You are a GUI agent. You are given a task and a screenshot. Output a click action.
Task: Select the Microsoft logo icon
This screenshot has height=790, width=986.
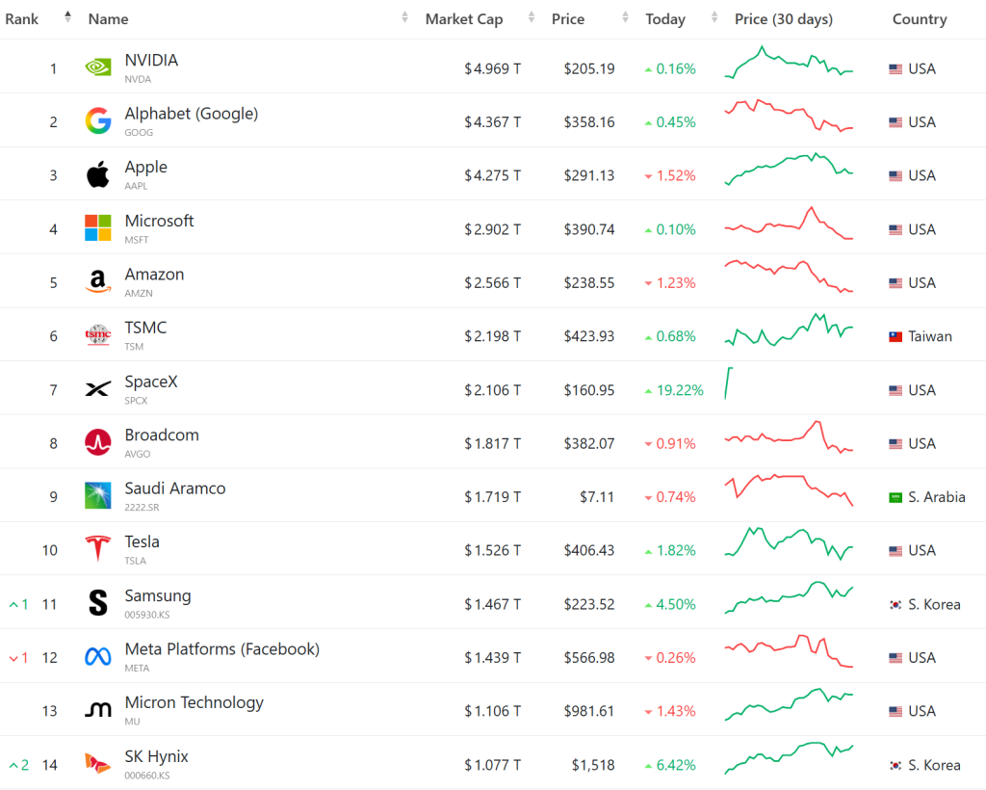pyautogui.click(x=98, y=227)
